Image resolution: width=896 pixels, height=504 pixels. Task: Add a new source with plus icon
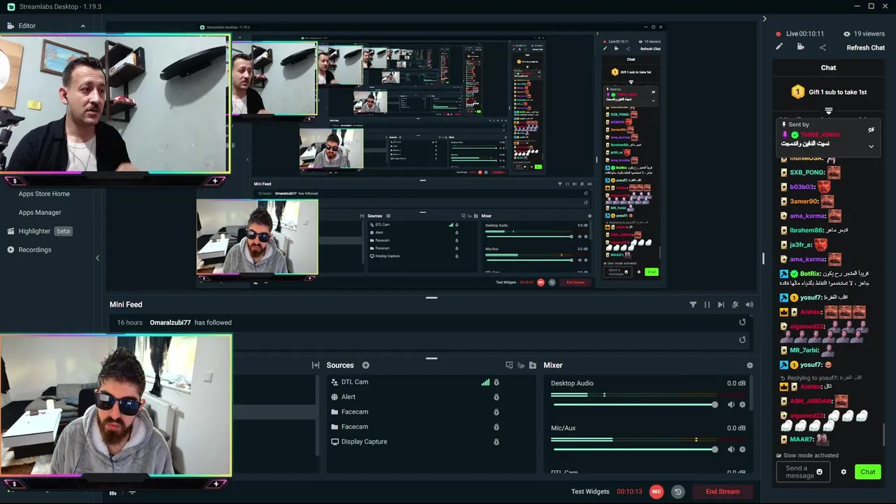365,365
